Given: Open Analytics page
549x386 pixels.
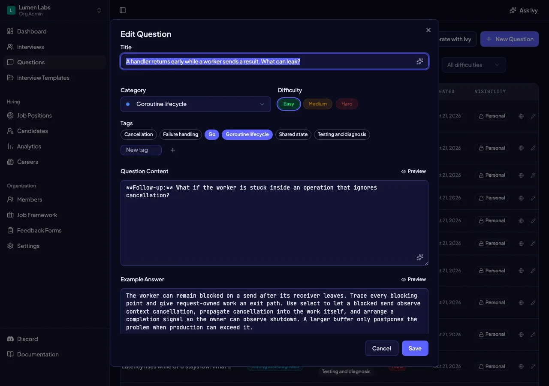Looking at the screenshot, I should [x=55, y=146].
